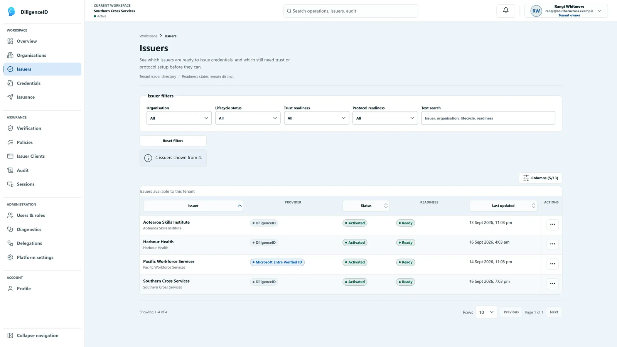Click the Collapse navigation panel icon

(10, 335)
